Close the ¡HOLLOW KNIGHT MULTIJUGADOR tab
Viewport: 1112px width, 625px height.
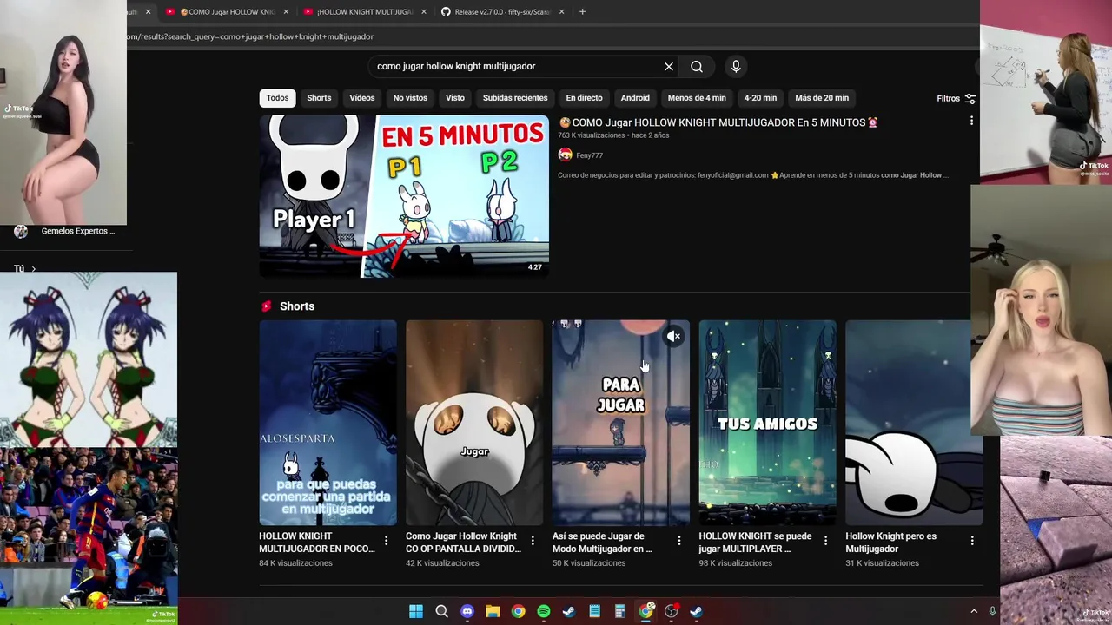pyautogui.click(x=424, y=12)
